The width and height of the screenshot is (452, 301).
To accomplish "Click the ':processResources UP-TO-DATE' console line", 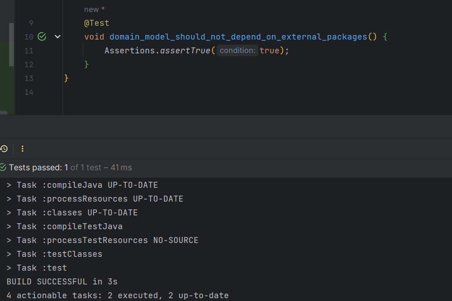I will pos(95,199).
